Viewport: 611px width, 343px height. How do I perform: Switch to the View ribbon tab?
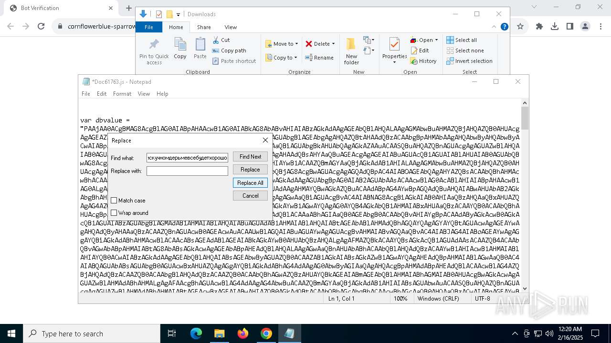click(231, 27)
